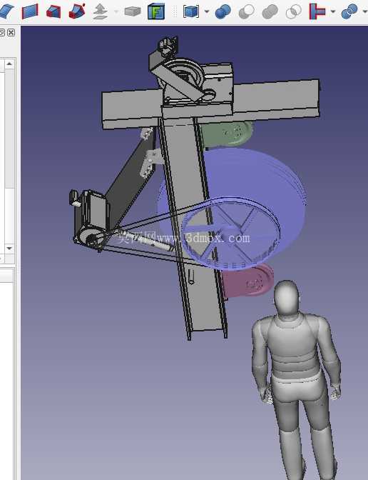This screenshot has width=368, height=480.
Task: Open the Join tools dropdown arrow
Action: tap(333, 12)
